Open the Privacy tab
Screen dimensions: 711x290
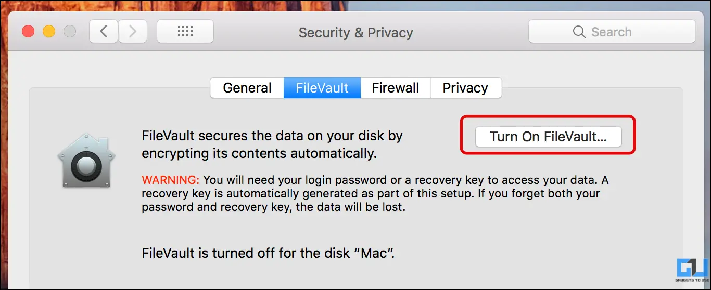point(466,88)
